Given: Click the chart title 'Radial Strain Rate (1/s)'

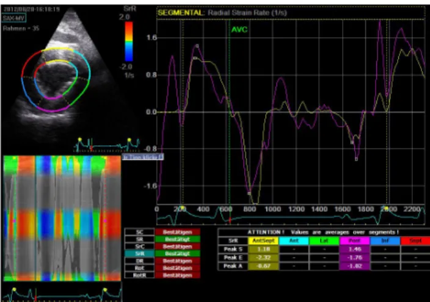Looking at the screenshot, I should (247, 13).
